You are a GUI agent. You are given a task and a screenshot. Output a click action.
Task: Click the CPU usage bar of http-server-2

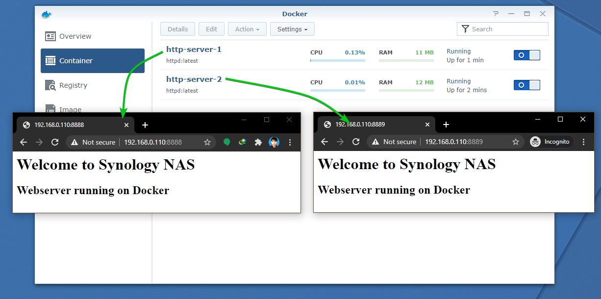338,91
